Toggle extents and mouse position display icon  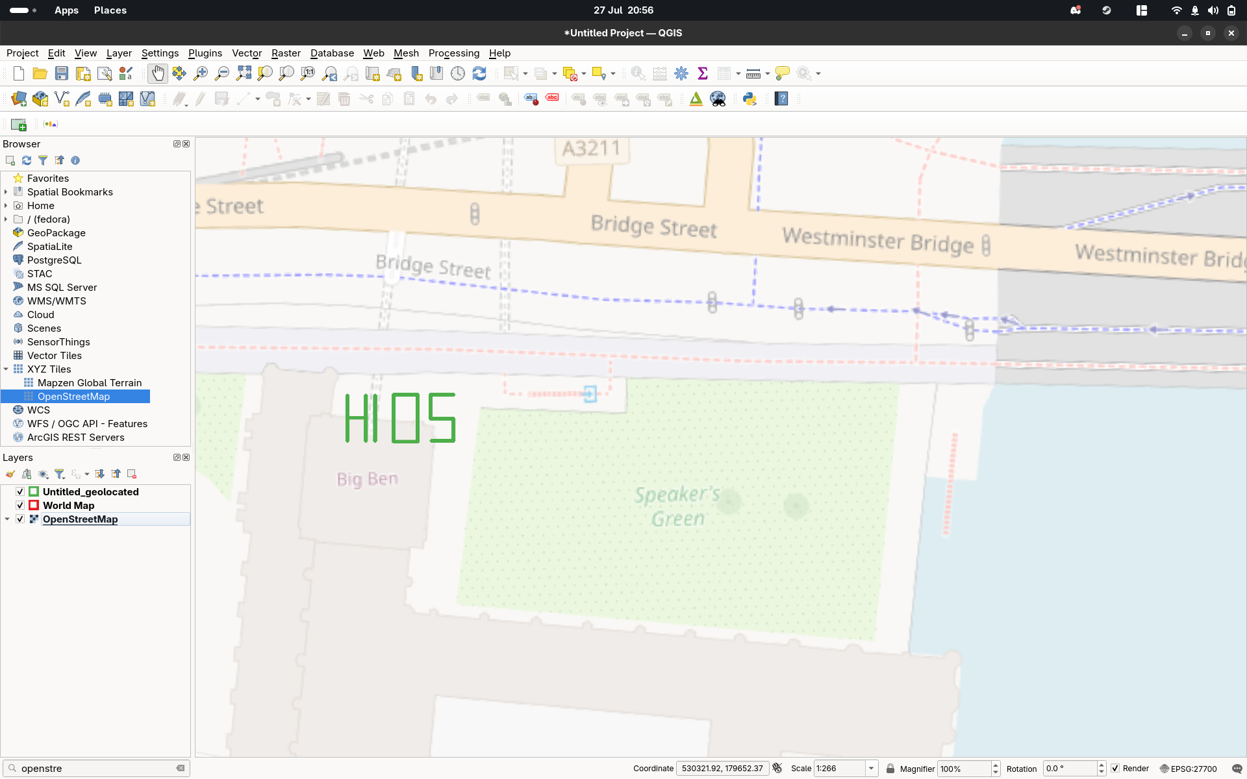[777, 768]
